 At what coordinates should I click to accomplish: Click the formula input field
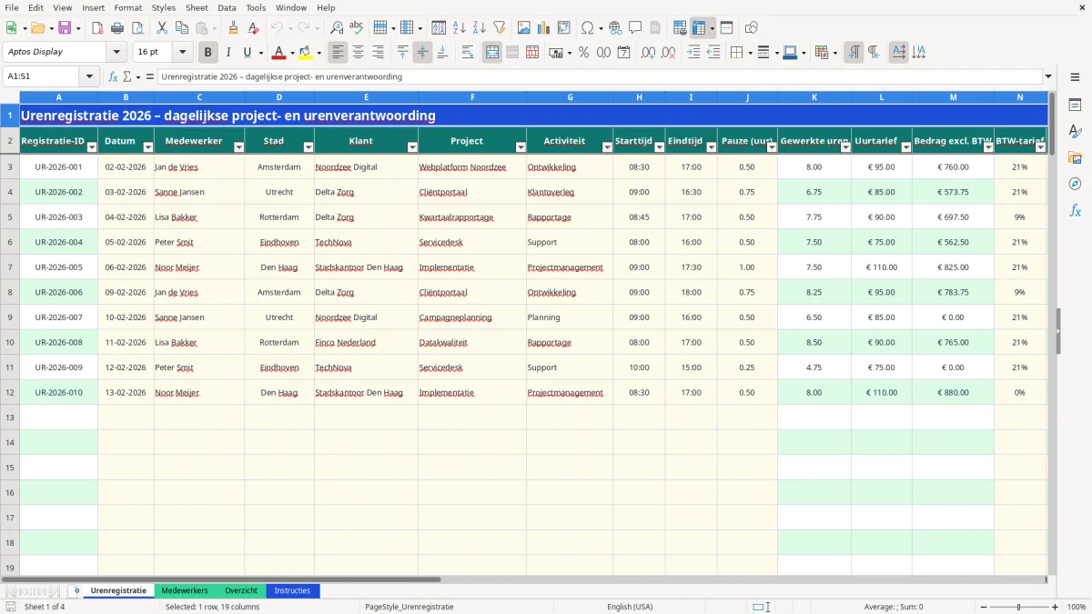pyautogui.click(x=601, y=77)
